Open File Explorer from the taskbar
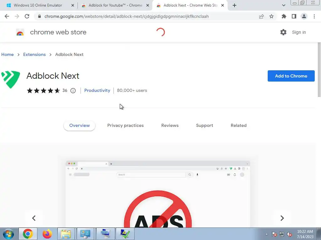This screenshot has height=240, width=321. pos(66,234)
